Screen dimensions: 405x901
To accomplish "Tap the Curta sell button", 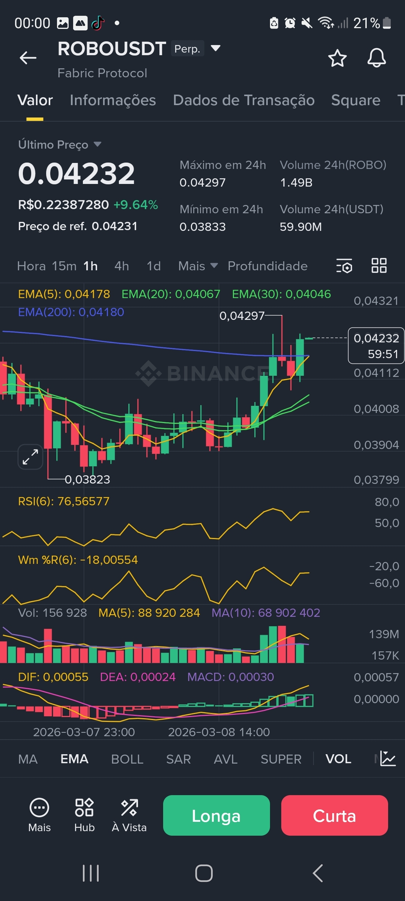I will click(x=334, y=815).
